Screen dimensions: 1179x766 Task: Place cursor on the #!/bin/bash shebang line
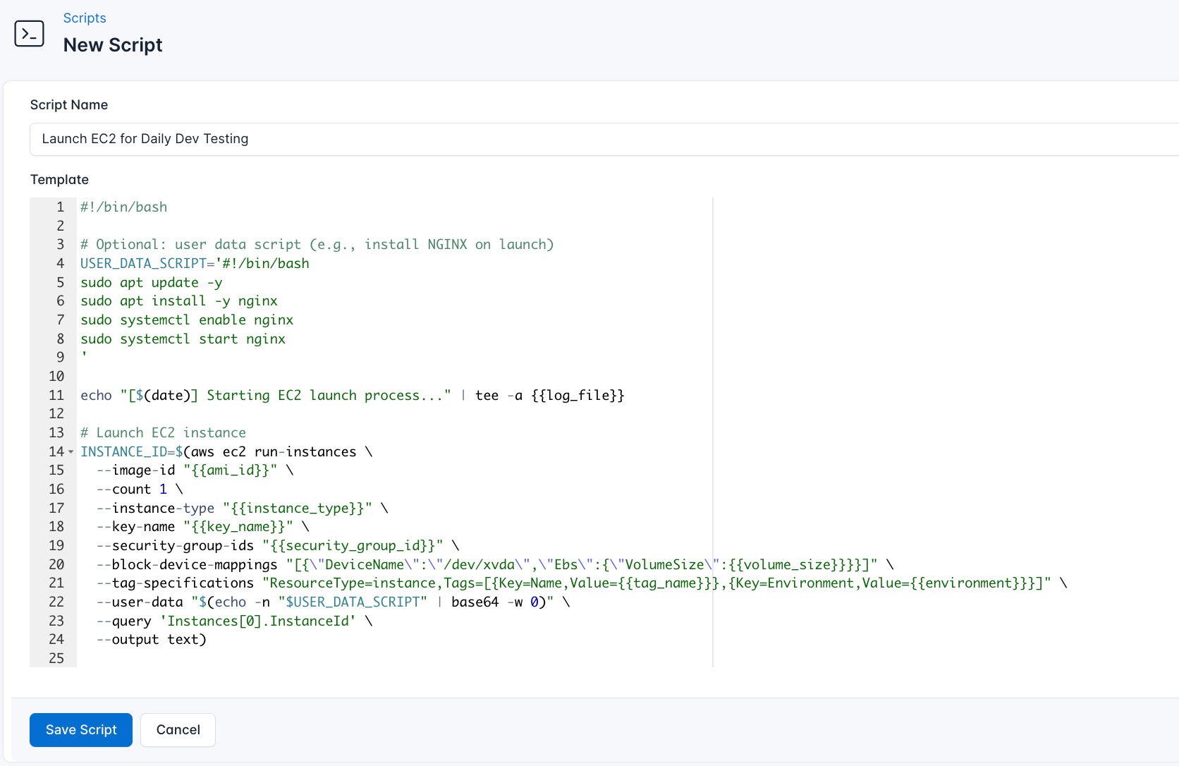[x=123, y=207]
